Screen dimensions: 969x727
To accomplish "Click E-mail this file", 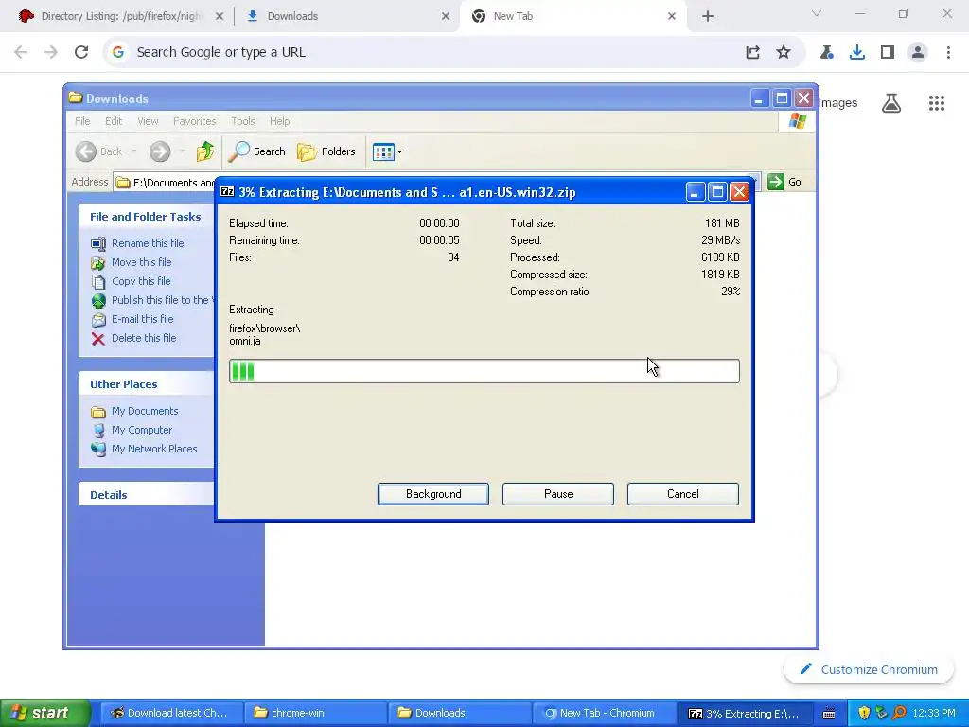I will tap(142, 319).
